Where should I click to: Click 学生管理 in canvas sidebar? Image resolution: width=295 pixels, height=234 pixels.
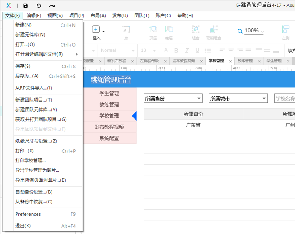109,93
